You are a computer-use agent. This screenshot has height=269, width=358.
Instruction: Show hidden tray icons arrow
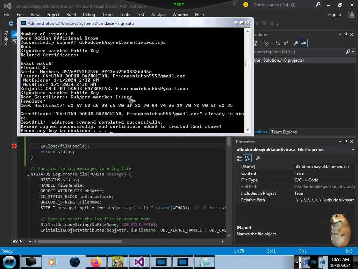click(x=297, y=262)
